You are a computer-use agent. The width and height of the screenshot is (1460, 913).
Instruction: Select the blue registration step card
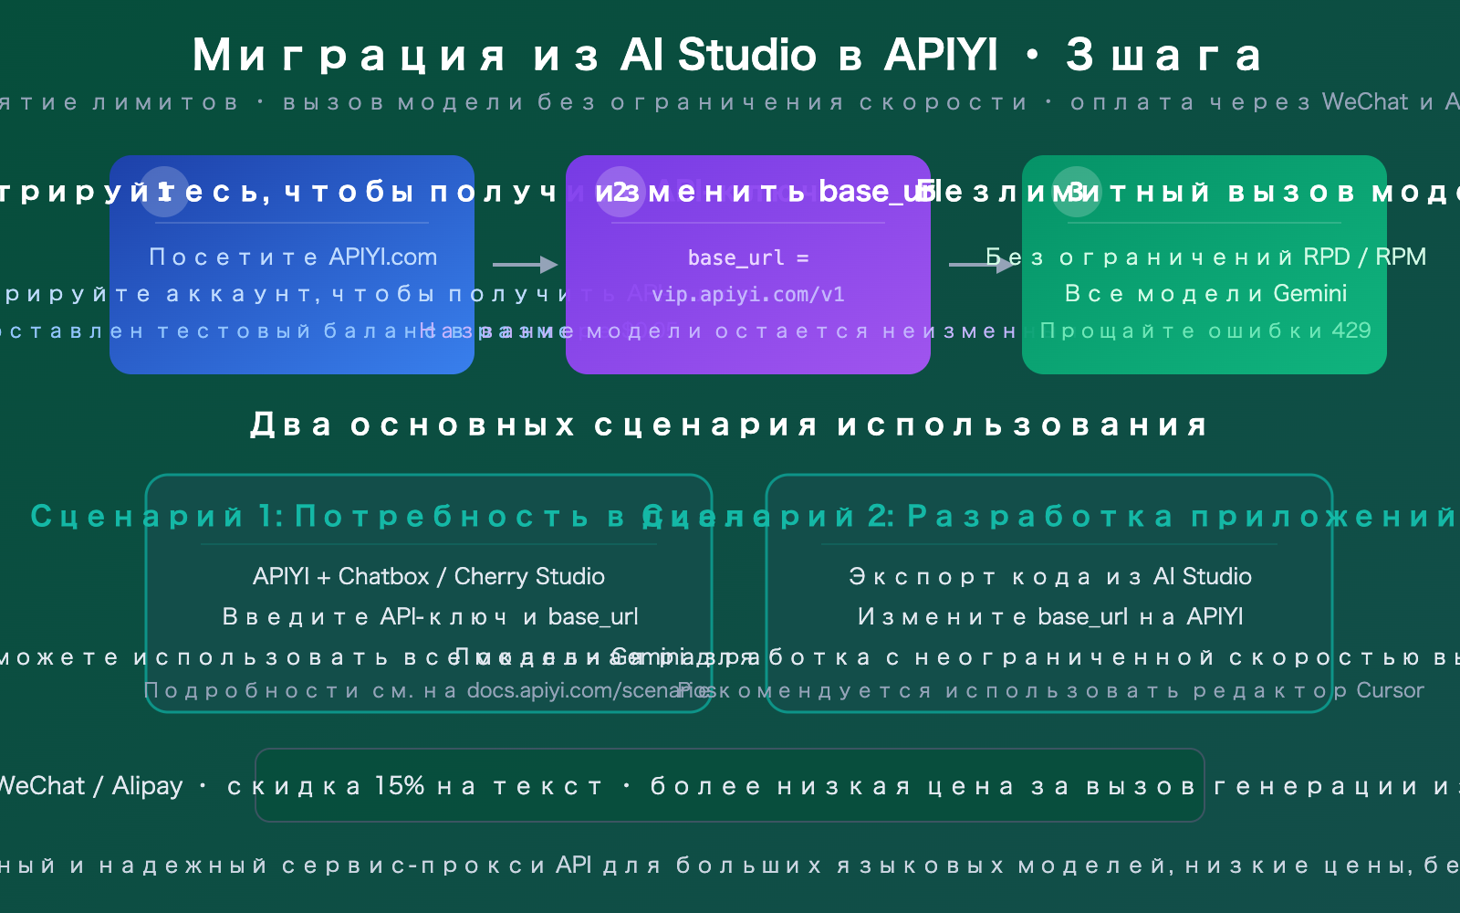pos(292,265)
